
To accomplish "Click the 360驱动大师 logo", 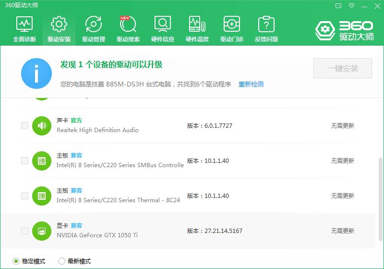I will click(x=344, y=30).
